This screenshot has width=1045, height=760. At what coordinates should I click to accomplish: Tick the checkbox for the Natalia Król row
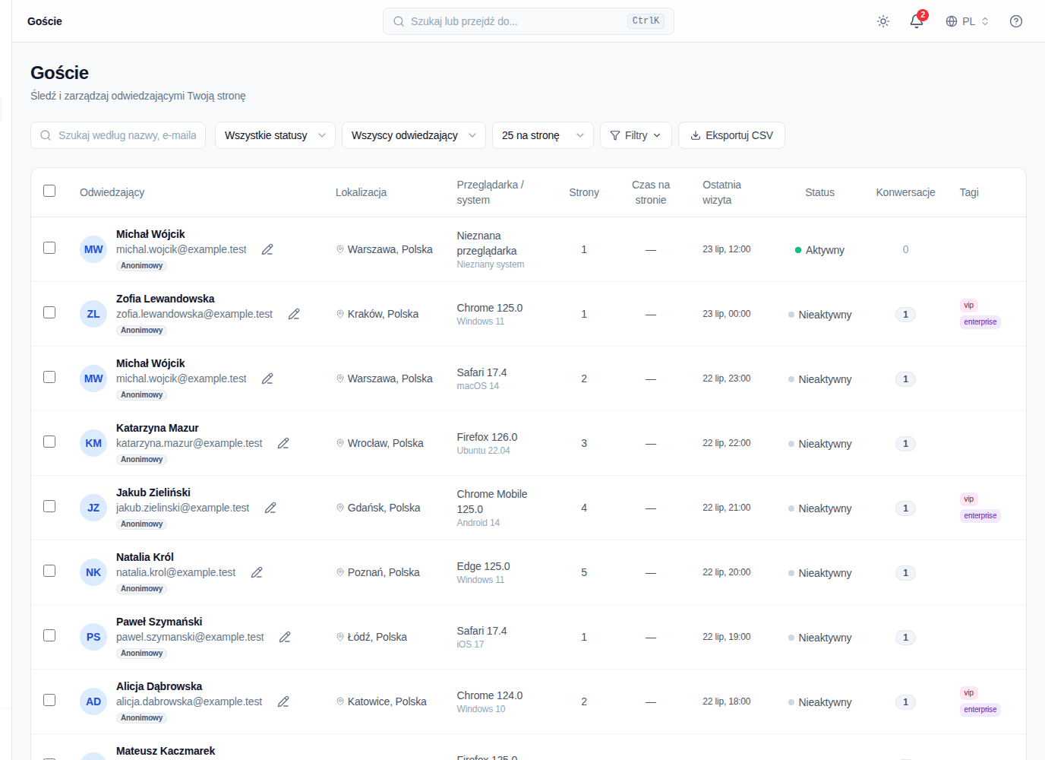[49, 571]
